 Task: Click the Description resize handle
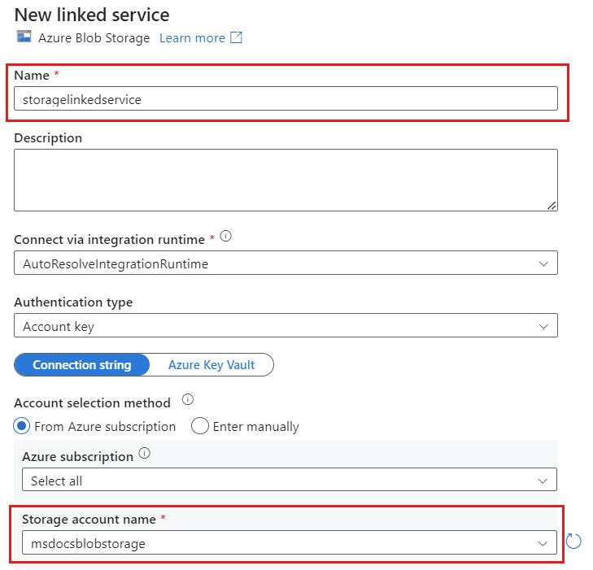pyautogui.click(x=552, y=205)
